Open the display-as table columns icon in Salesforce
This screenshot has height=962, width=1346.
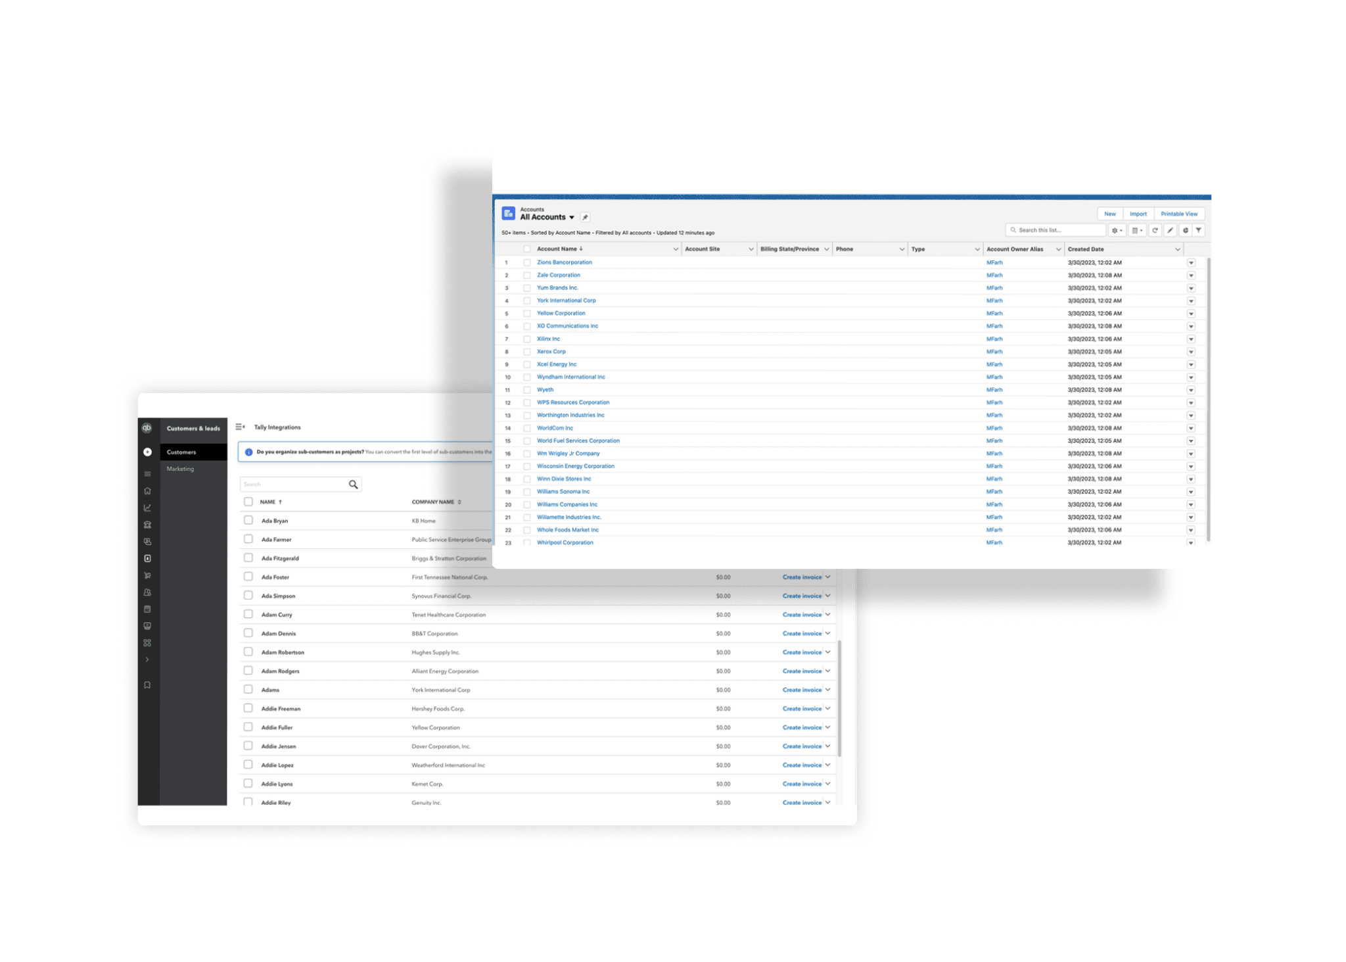tap(1137, 230)
